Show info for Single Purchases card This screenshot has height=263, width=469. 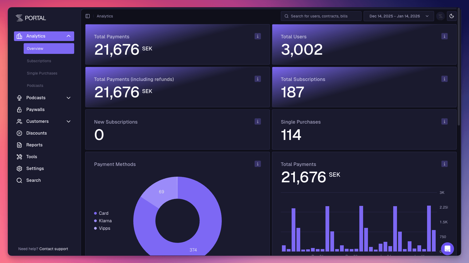point(445,121)
